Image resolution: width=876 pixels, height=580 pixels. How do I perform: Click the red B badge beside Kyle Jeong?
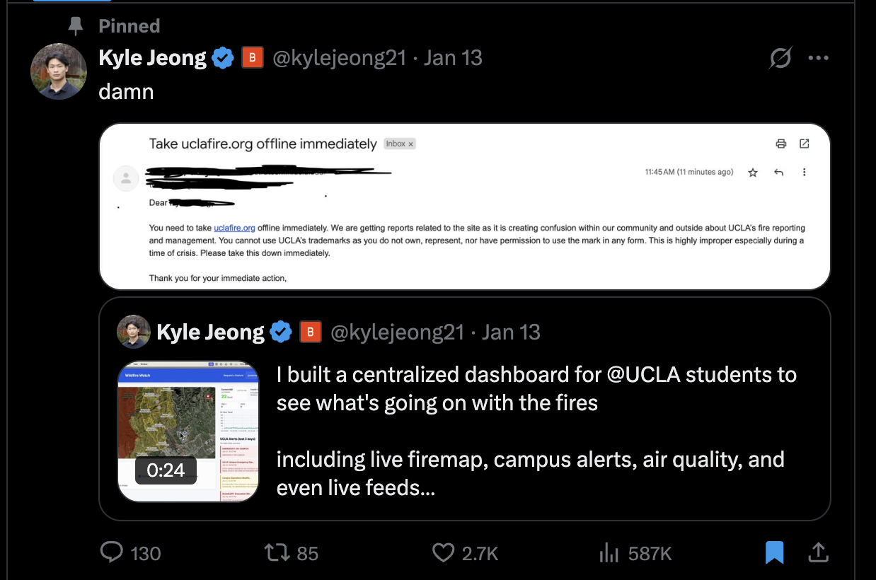click(x=253, y=57)
